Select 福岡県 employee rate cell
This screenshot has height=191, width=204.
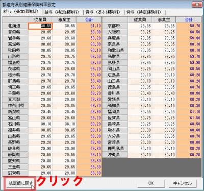tap(140, 112)
